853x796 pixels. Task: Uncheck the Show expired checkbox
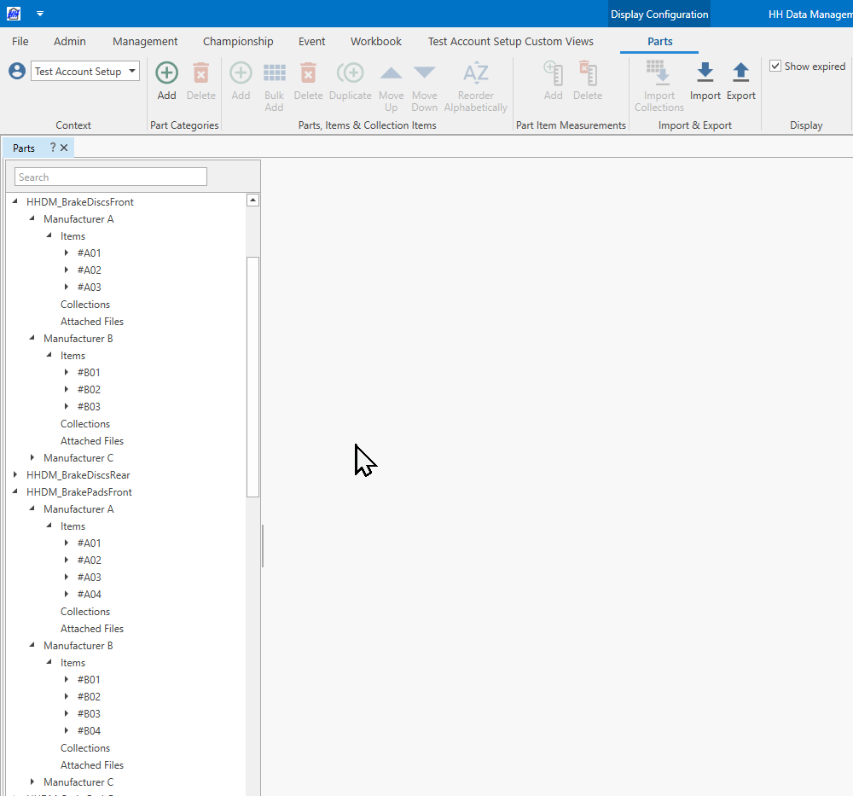tap(775, 67)
